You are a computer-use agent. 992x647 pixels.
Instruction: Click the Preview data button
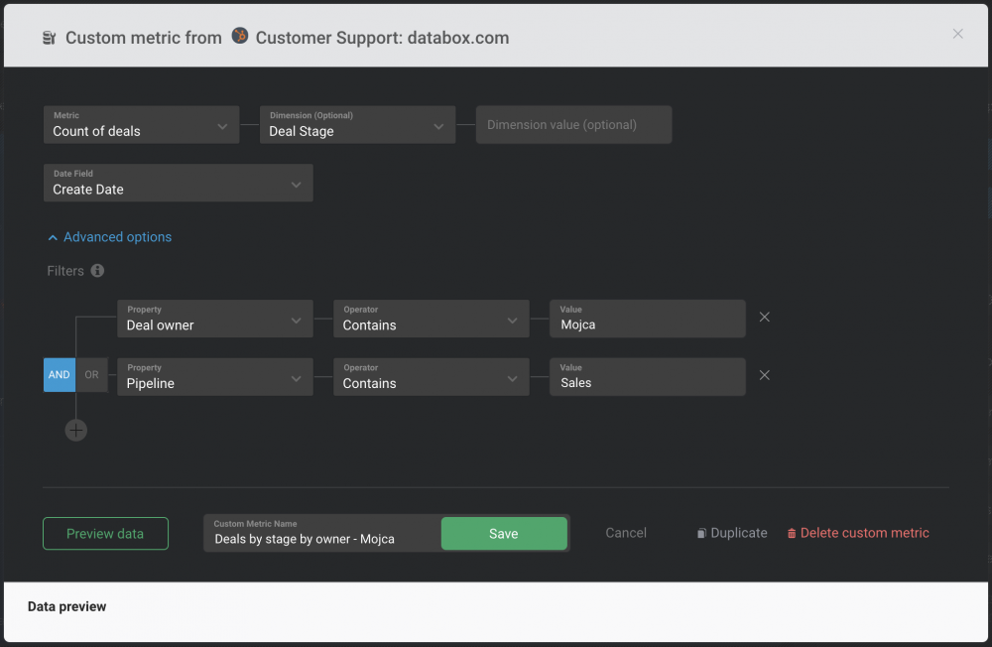tap(105, 534)
